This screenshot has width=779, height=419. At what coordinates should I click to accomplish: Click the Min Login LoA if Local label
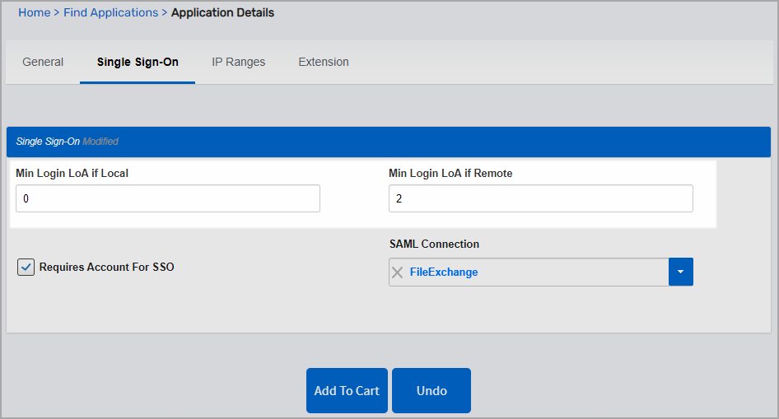tap(72, 173)
